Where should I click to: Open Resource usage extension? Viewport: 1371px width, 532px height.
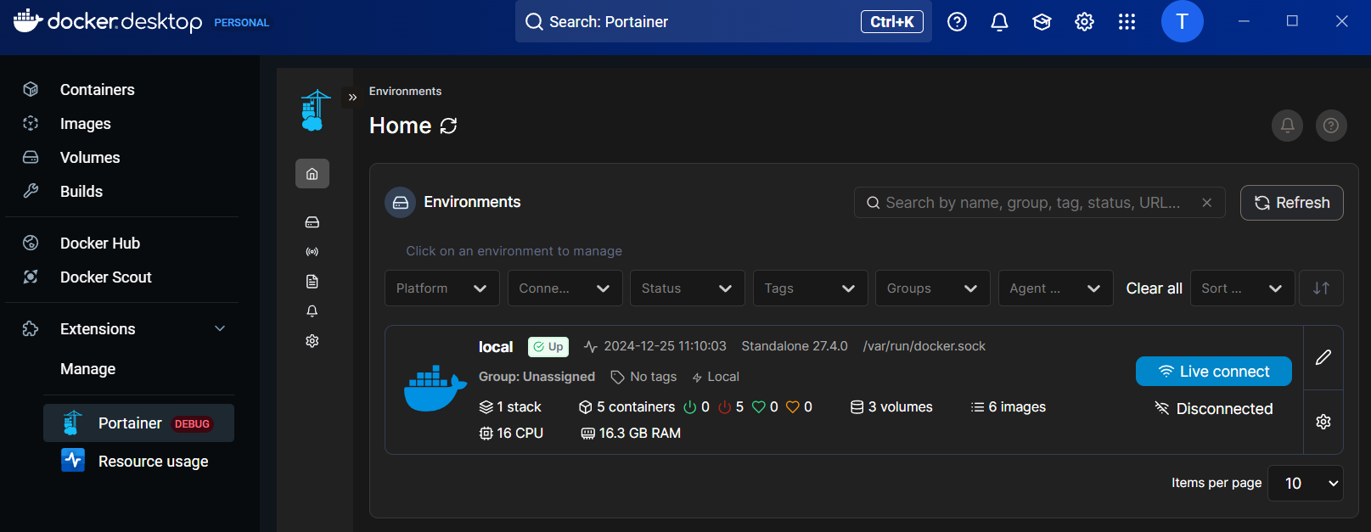[138, 461]
